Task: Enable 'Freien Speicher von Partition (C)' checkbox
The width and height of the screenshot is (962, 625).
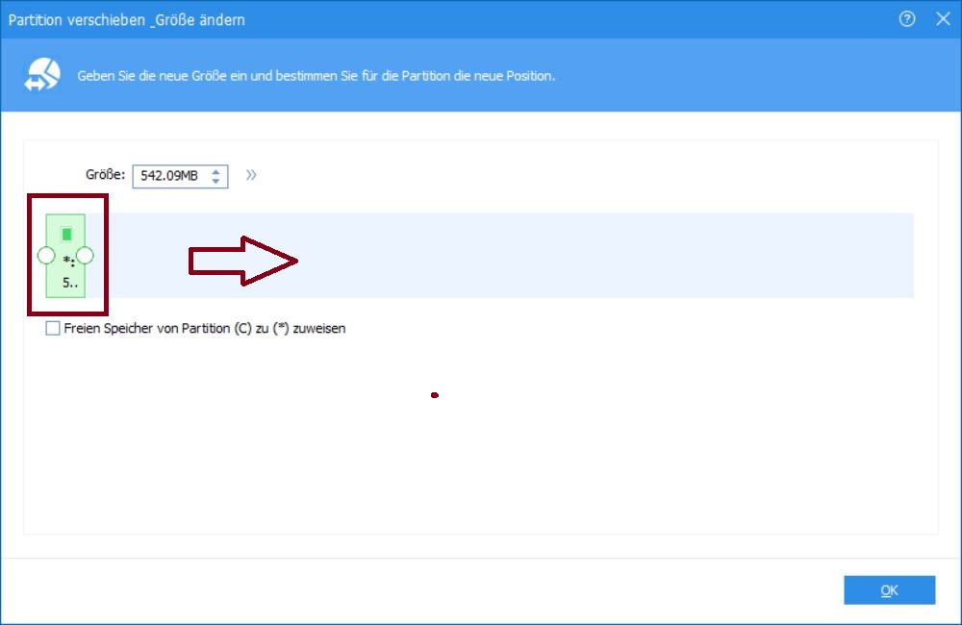Action: click(53, 329)
